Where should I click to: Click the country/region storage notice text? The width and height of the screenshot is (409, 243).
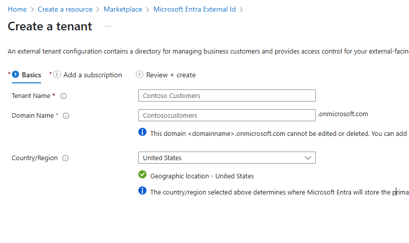(x=279, y=192)
